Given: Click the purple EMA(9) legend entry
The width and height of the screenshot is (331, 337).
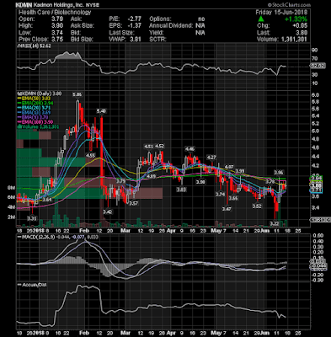Looking at the screenshot, I should (33, 117).
